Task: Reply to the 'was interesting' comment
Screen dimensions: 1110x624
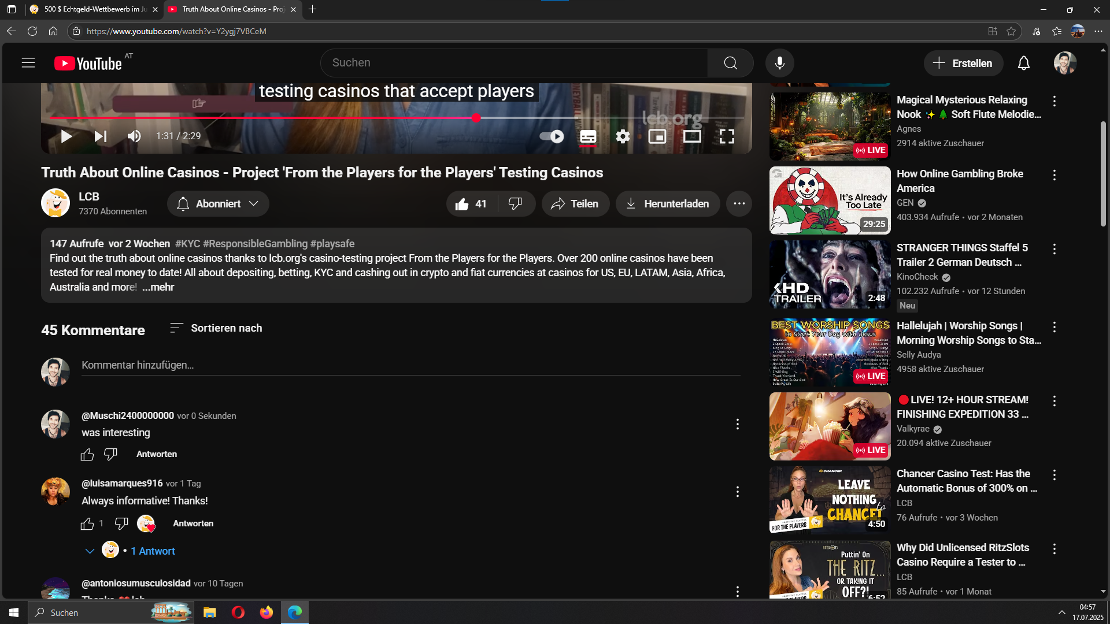Action: (157, 454)
